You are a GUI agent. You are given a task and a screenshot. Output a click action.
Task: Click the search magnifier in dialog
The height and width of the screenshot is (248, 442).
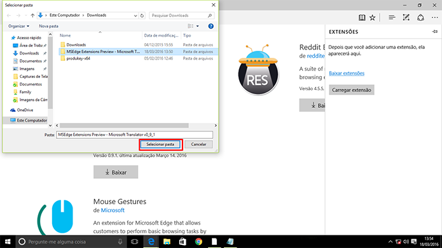tap(210, 15)
